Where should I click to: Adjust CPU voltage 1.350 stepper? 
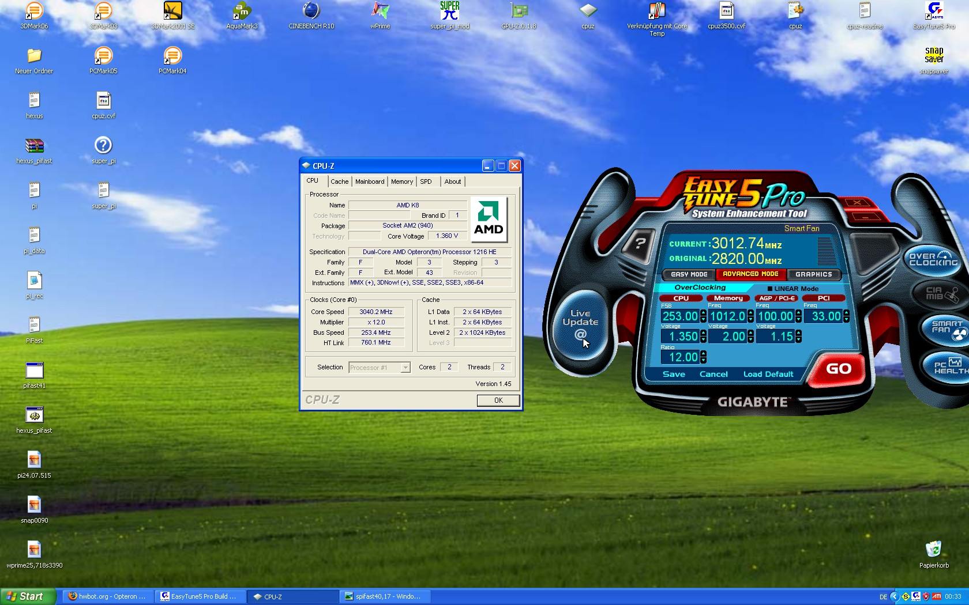pos(703,336)
